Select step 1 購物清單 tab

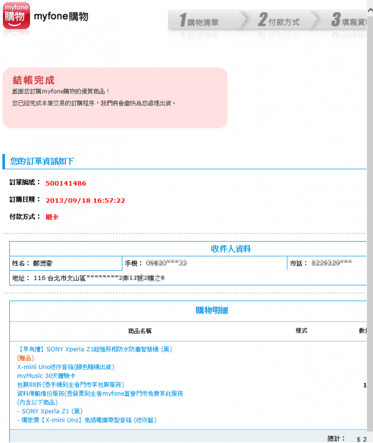point(204,20)
